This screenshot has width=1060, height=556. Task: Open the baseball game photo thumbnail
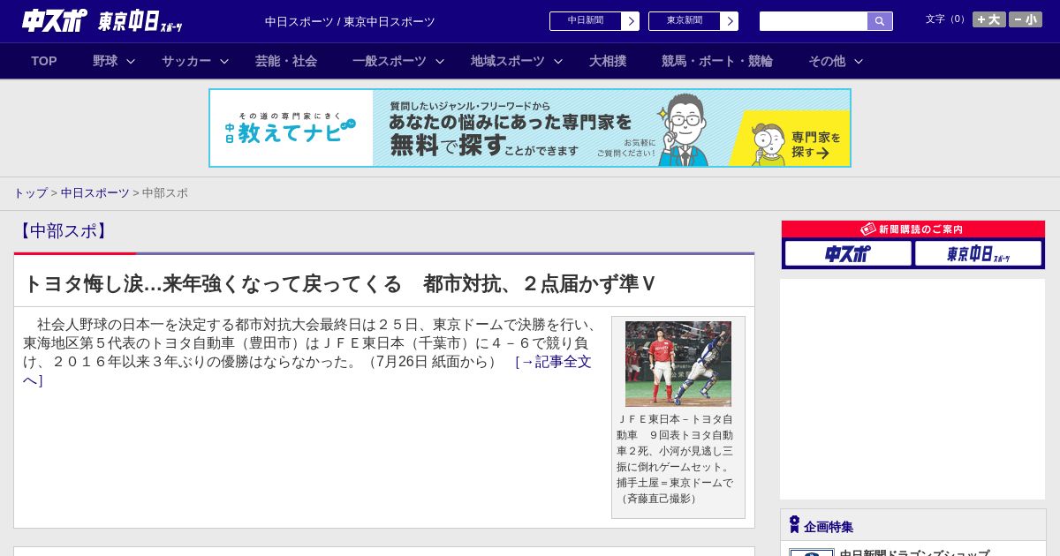678,364
